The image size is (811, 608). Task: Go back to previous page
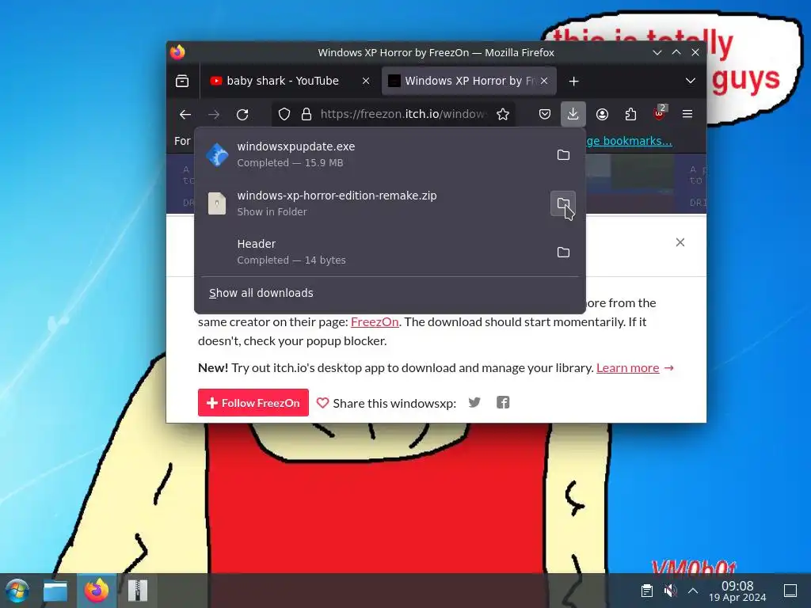[185, 114]
